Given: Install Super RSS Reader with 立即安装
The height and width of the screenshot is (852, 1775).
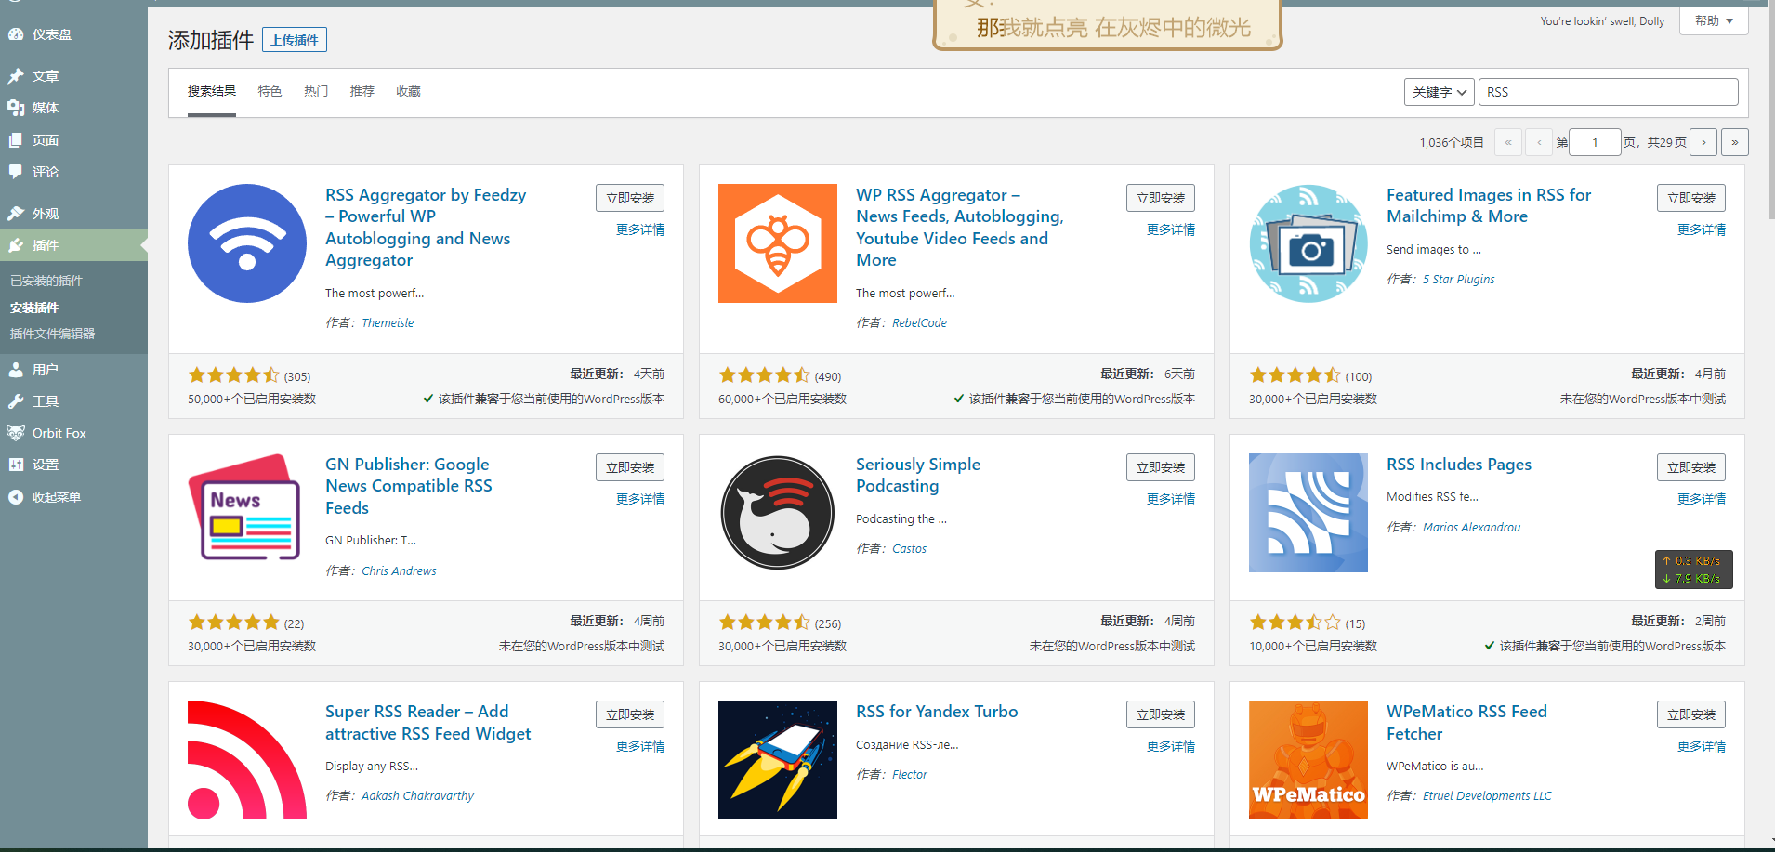Looking at the screenshot, I should click(x=630, y=714).
